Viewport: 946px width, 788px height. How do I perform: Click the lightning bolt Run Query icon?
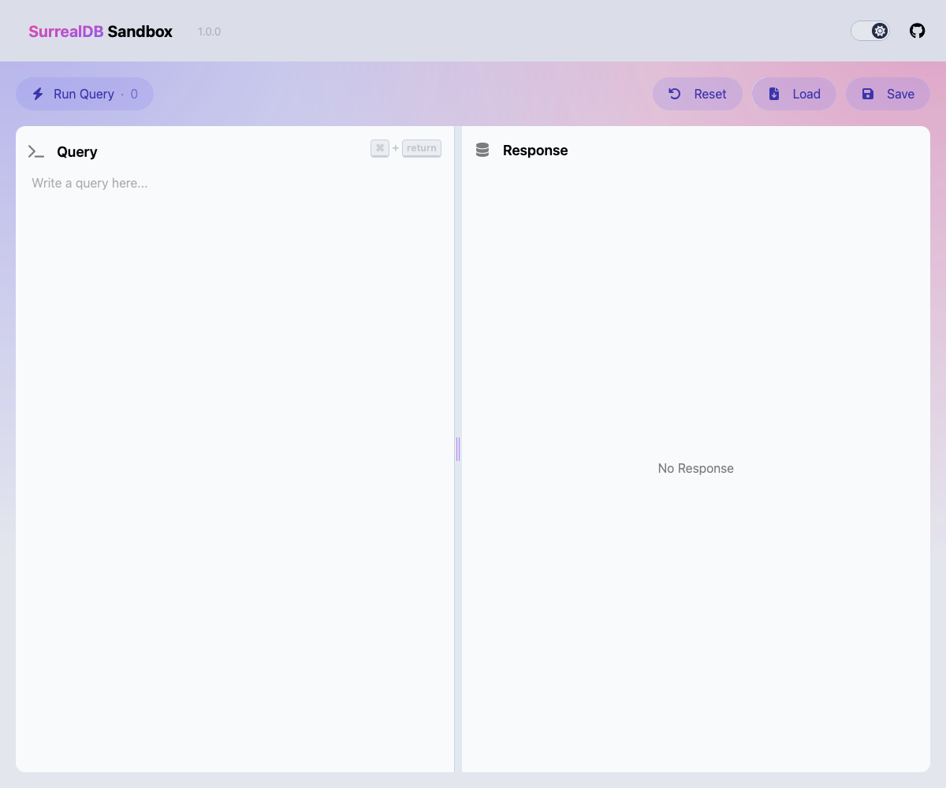38,94
